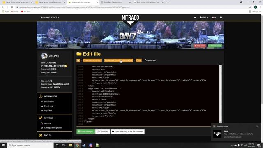This screenshot has height=148, width=263.
Task: Open the Windows notification center icon
Action: pos(259,145)
